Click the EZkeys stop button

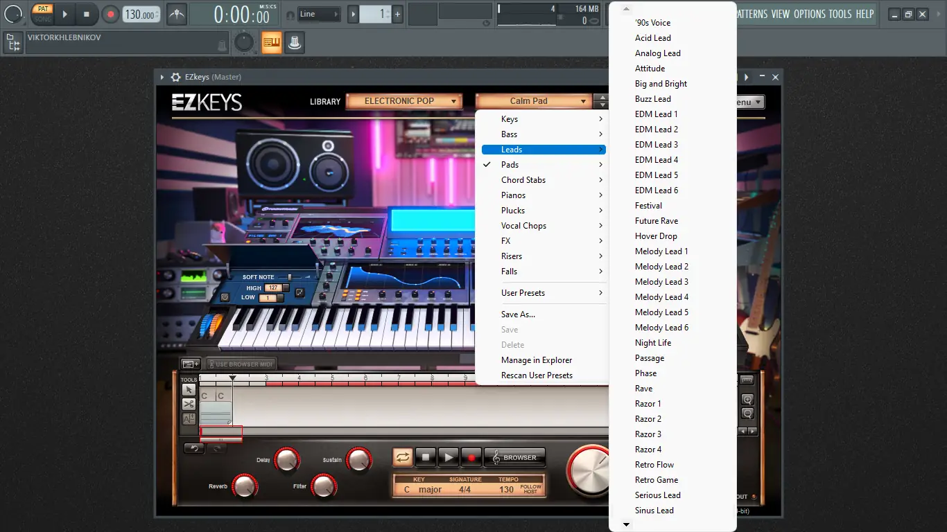click(x=426, y=457)
